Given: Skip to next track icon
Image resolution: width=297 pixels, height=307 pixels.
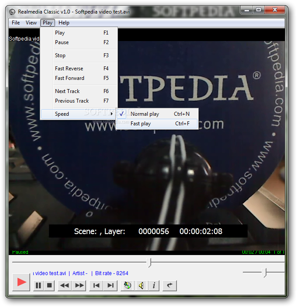Looking at the screenshot, I should (111, 286).
